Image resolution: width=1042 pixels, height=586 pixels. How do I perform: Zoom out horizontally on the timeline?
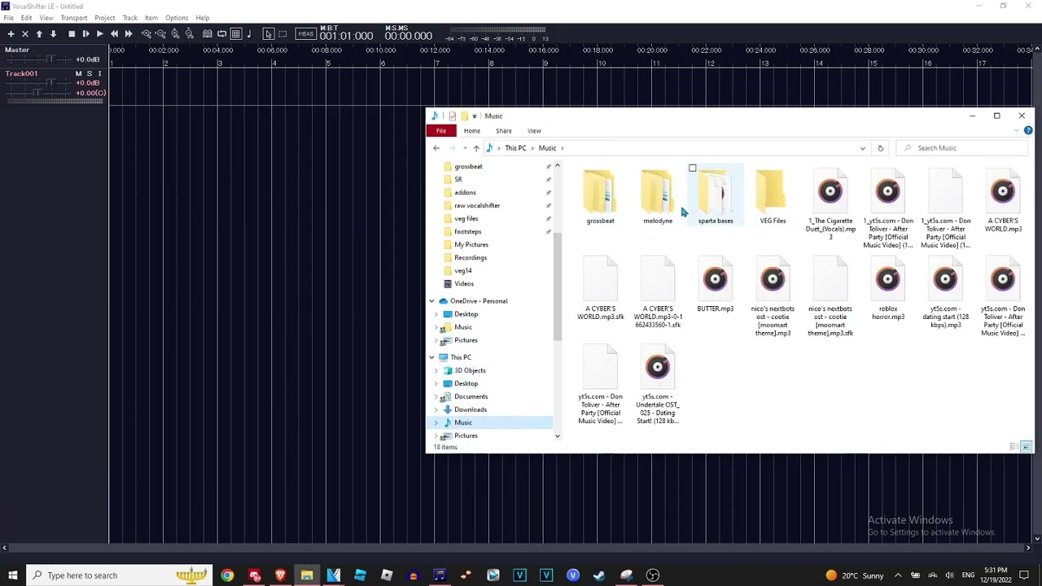tap(160, 34)
